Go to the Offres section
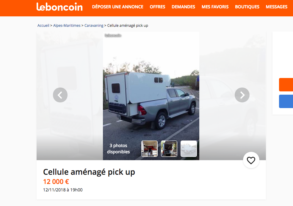This screenshot has height=206, width=293. 157,7
